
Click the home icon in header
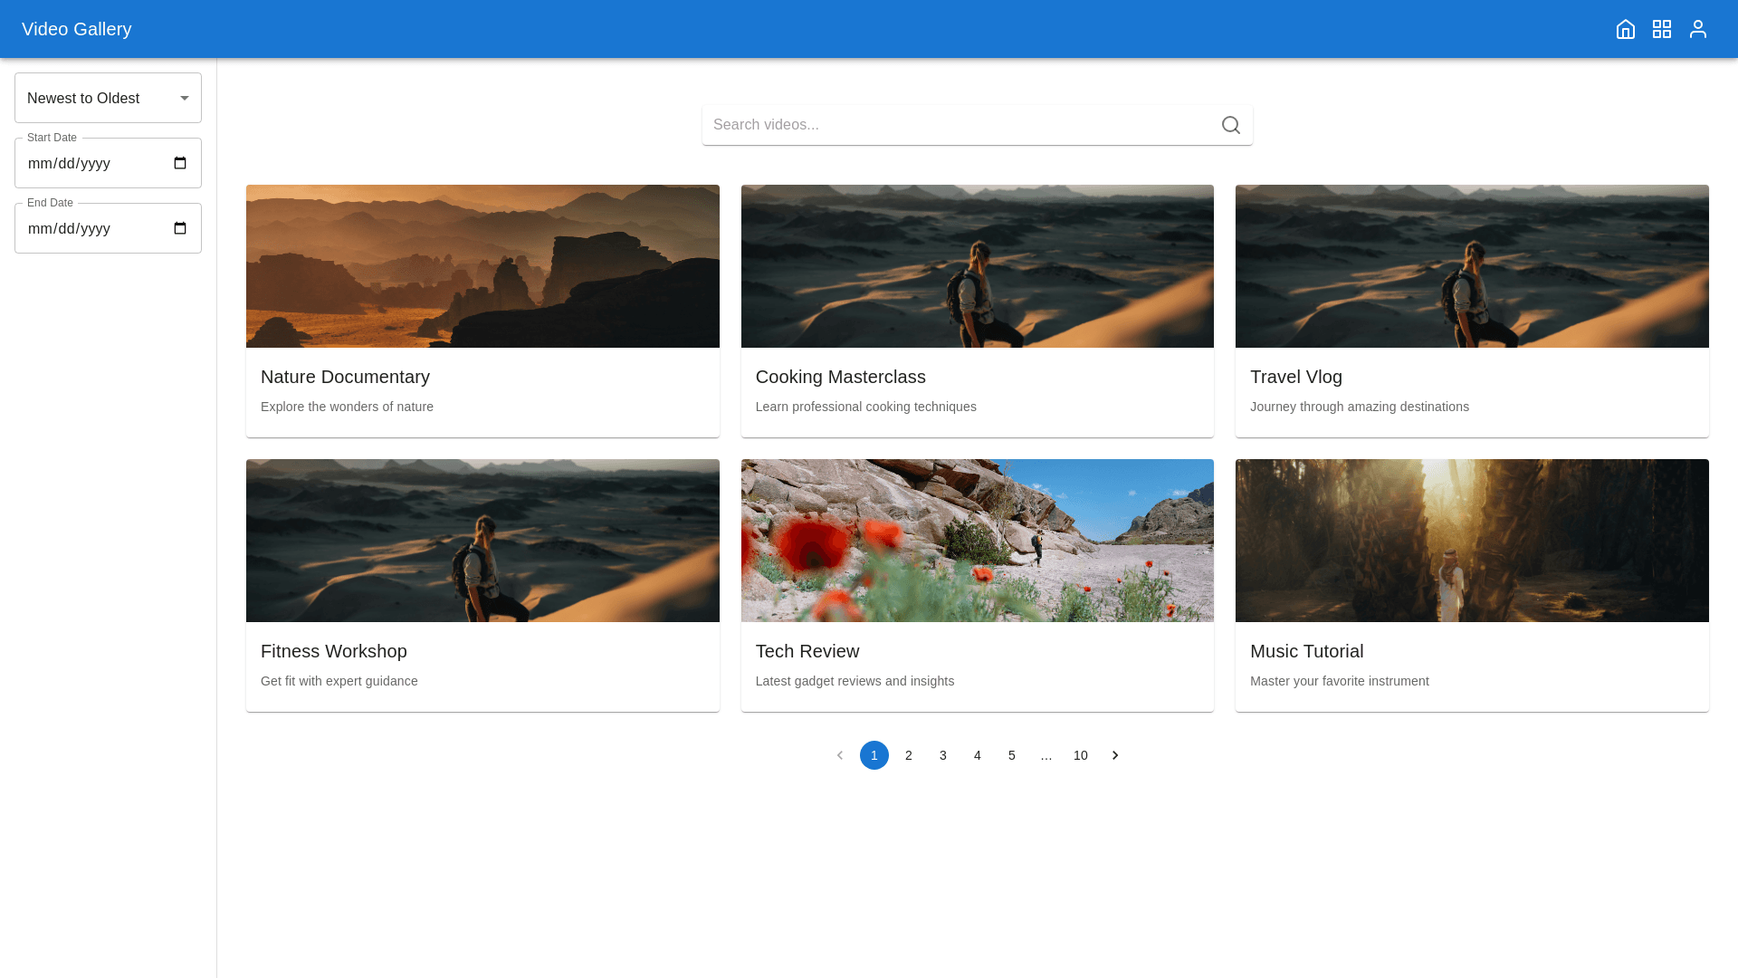(x=1625, y=29)
